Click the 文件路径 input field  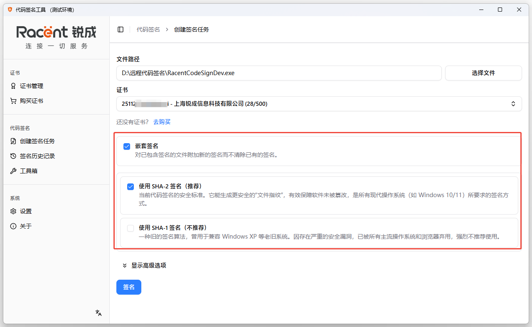(x=278, y=73)
